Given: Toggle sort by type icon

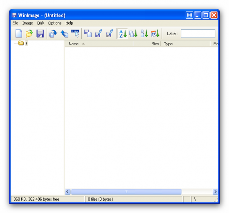Looking at the screenshot, I should tap(133, 33).
